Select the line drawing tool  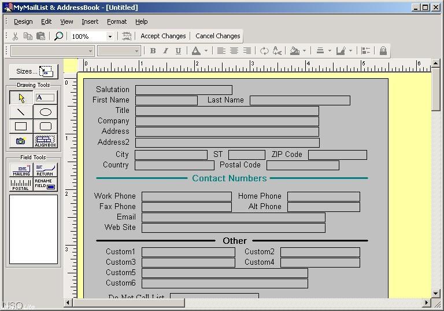click(x=21, y=112)
